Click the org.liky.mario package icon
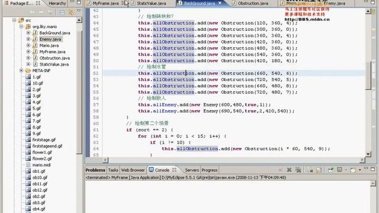Image resolution: width=379 pixels, height=213 pixels. coord(28,27)
